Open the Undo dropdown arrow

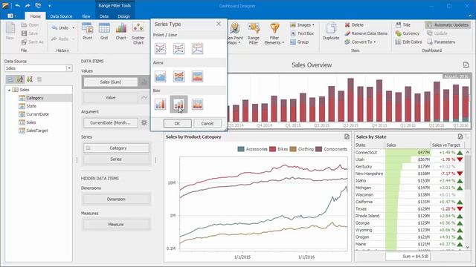73,28
